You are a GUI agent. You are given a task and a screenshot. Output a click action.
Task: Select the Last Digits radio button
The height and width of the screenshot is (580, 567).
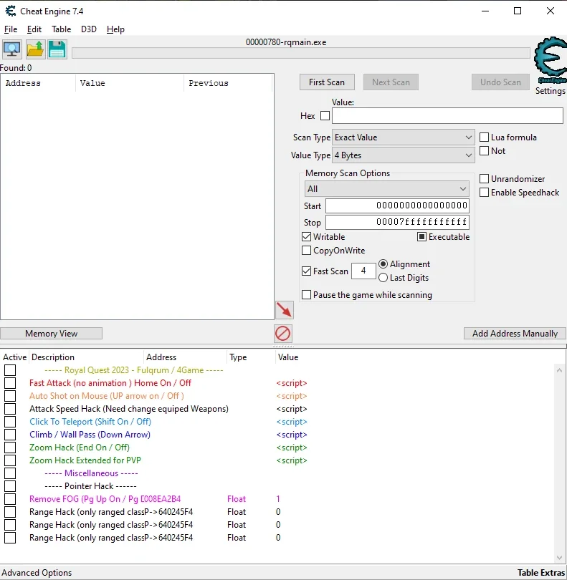pos(383,277)
